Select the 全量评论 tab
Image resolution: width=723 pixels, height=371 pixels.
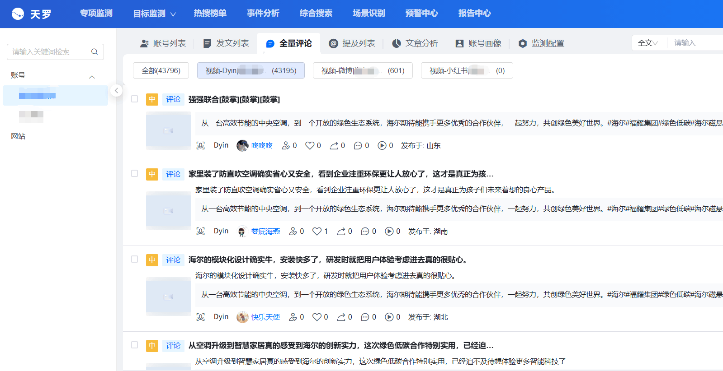pyautogui.click(x=289, y=43)
